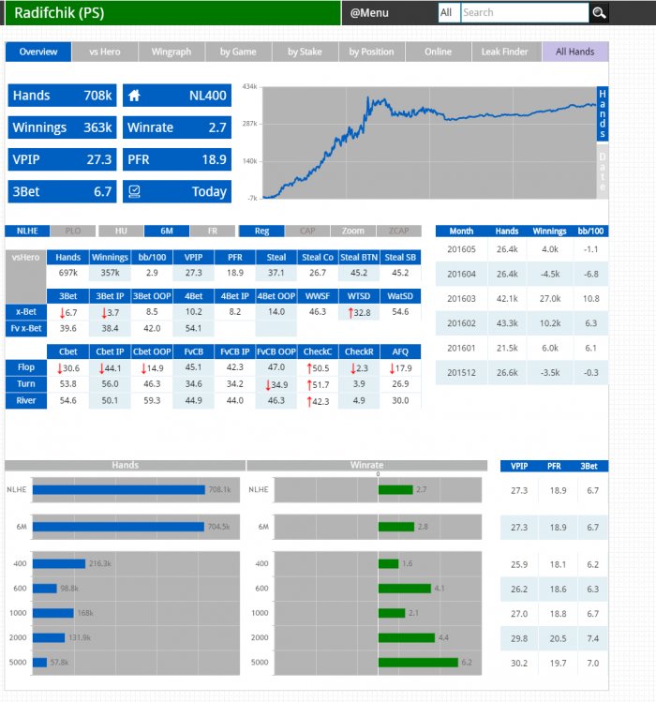Click the red-arrow 30.6 Flop Cbet value
The height and width of the screenshot is (702, 656).
[68, 368]
